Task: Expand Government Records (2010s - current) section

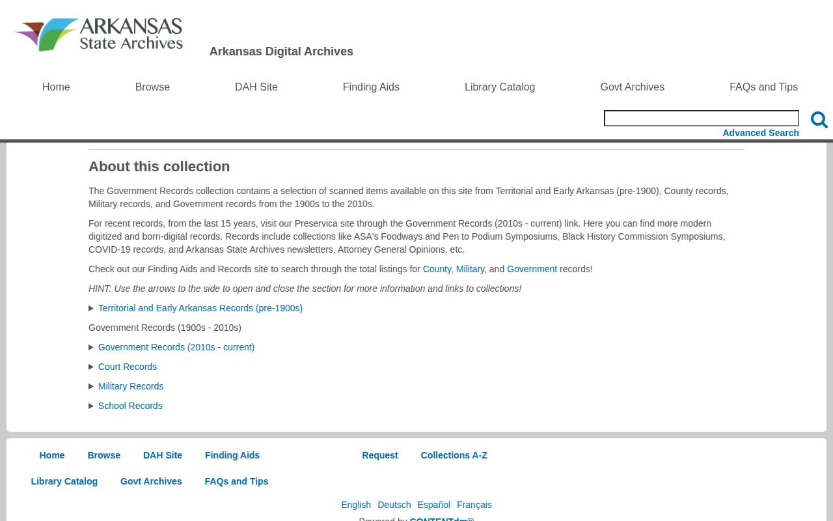Action: (176, 347)
